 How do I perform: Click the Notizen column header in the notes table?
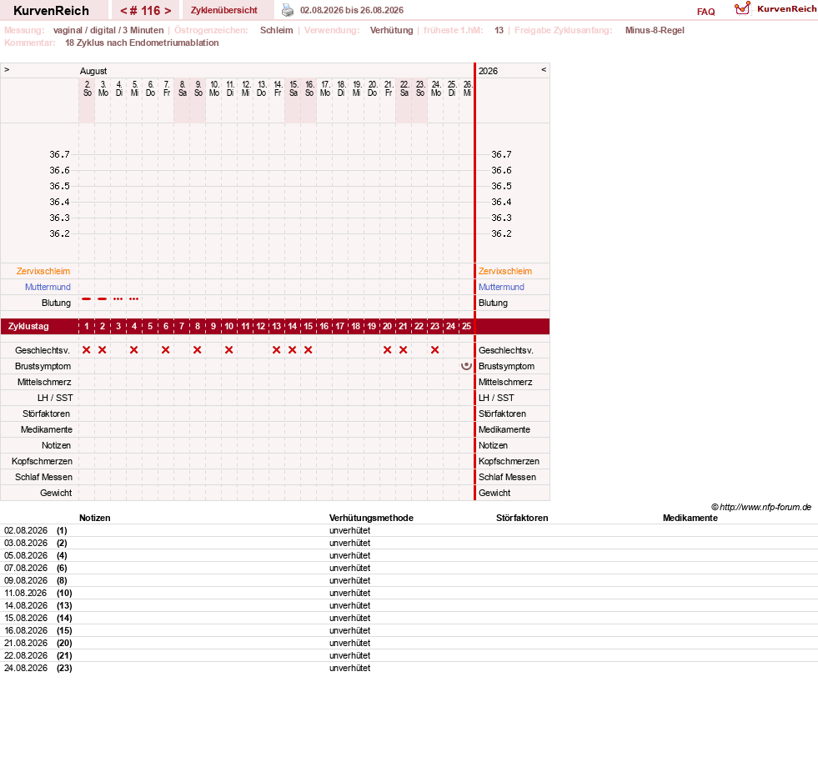pyautogui.click(x=95, y=518)
